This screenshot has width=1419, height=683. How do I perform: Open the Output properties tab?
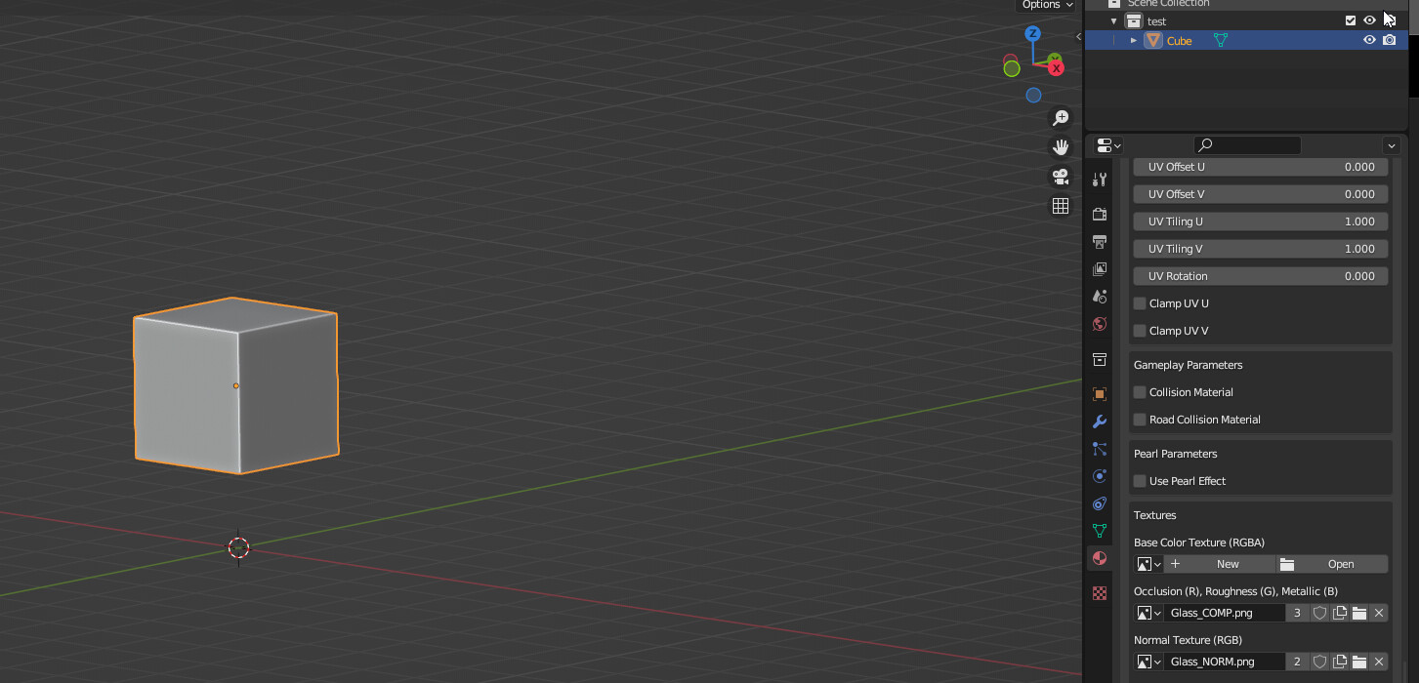1100,241
